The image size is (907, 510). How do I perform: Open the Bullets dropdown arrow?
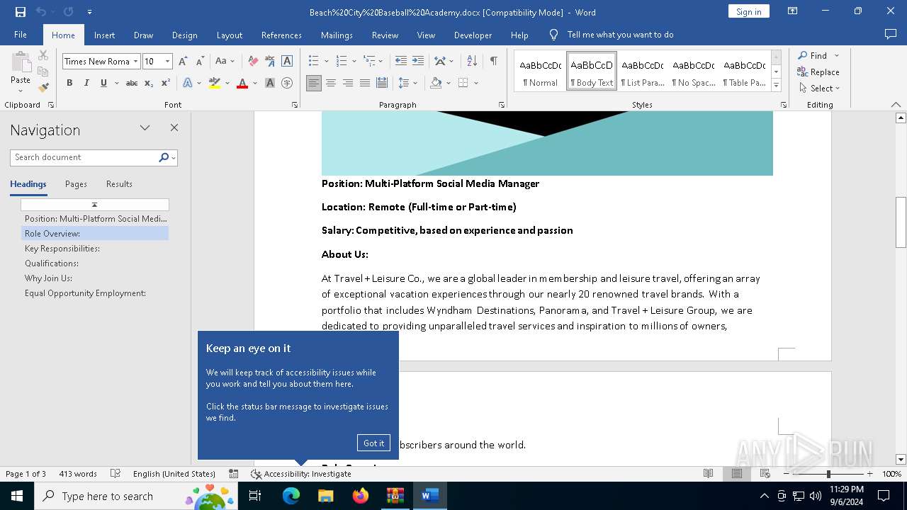coord(325,61)
